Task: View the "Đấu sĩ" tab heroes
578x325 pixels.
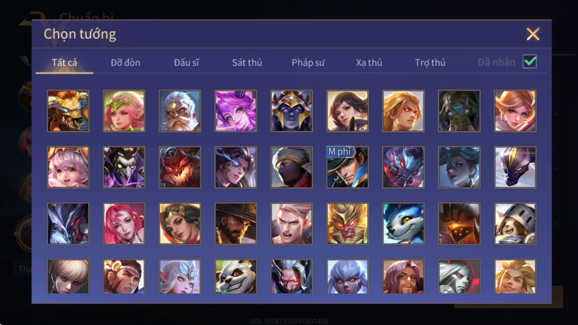Action: [x=186, y=63]
